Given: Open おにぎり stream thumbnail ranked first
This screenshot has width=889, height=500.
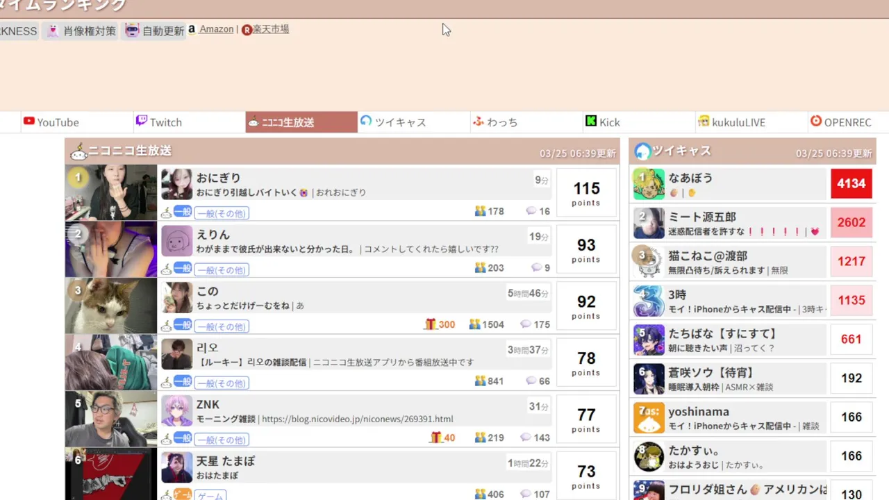Looking at the screenshot, I should pos(111,192).
